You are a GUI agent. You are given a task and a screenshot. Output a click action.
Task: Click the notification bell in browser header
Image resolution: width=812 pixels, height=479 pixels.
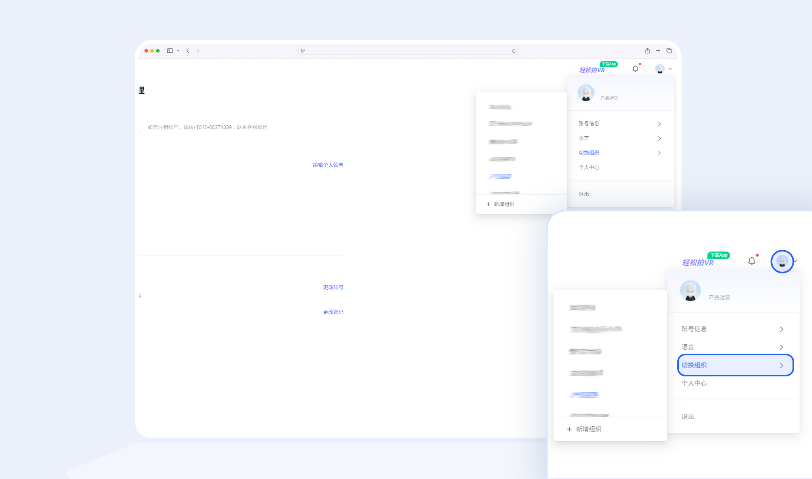click(635, 69)
